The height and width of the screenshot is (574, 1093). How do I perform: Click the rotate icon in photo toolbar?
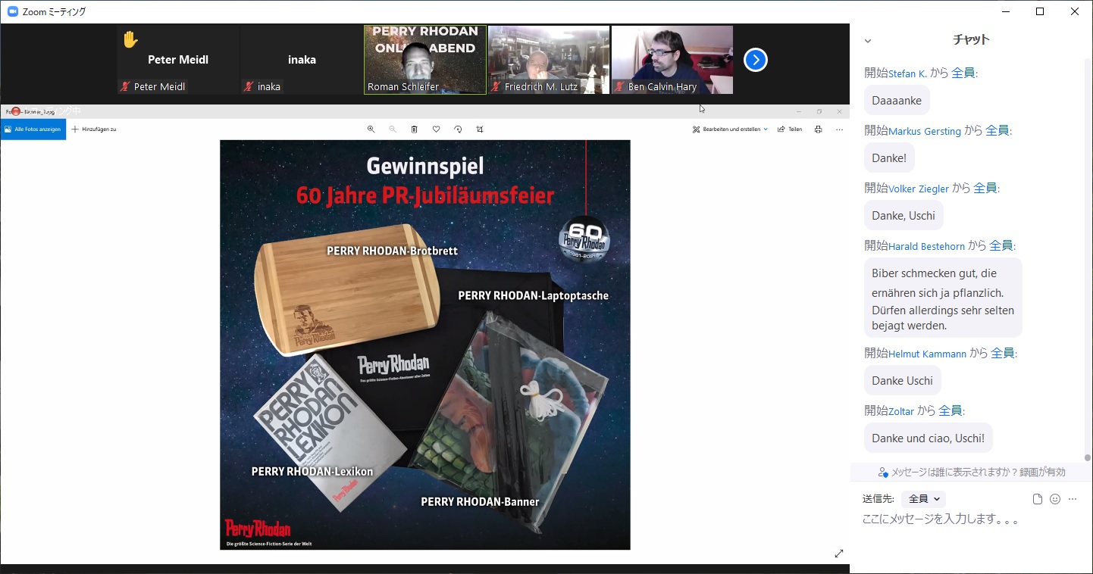tap(458, 129)
